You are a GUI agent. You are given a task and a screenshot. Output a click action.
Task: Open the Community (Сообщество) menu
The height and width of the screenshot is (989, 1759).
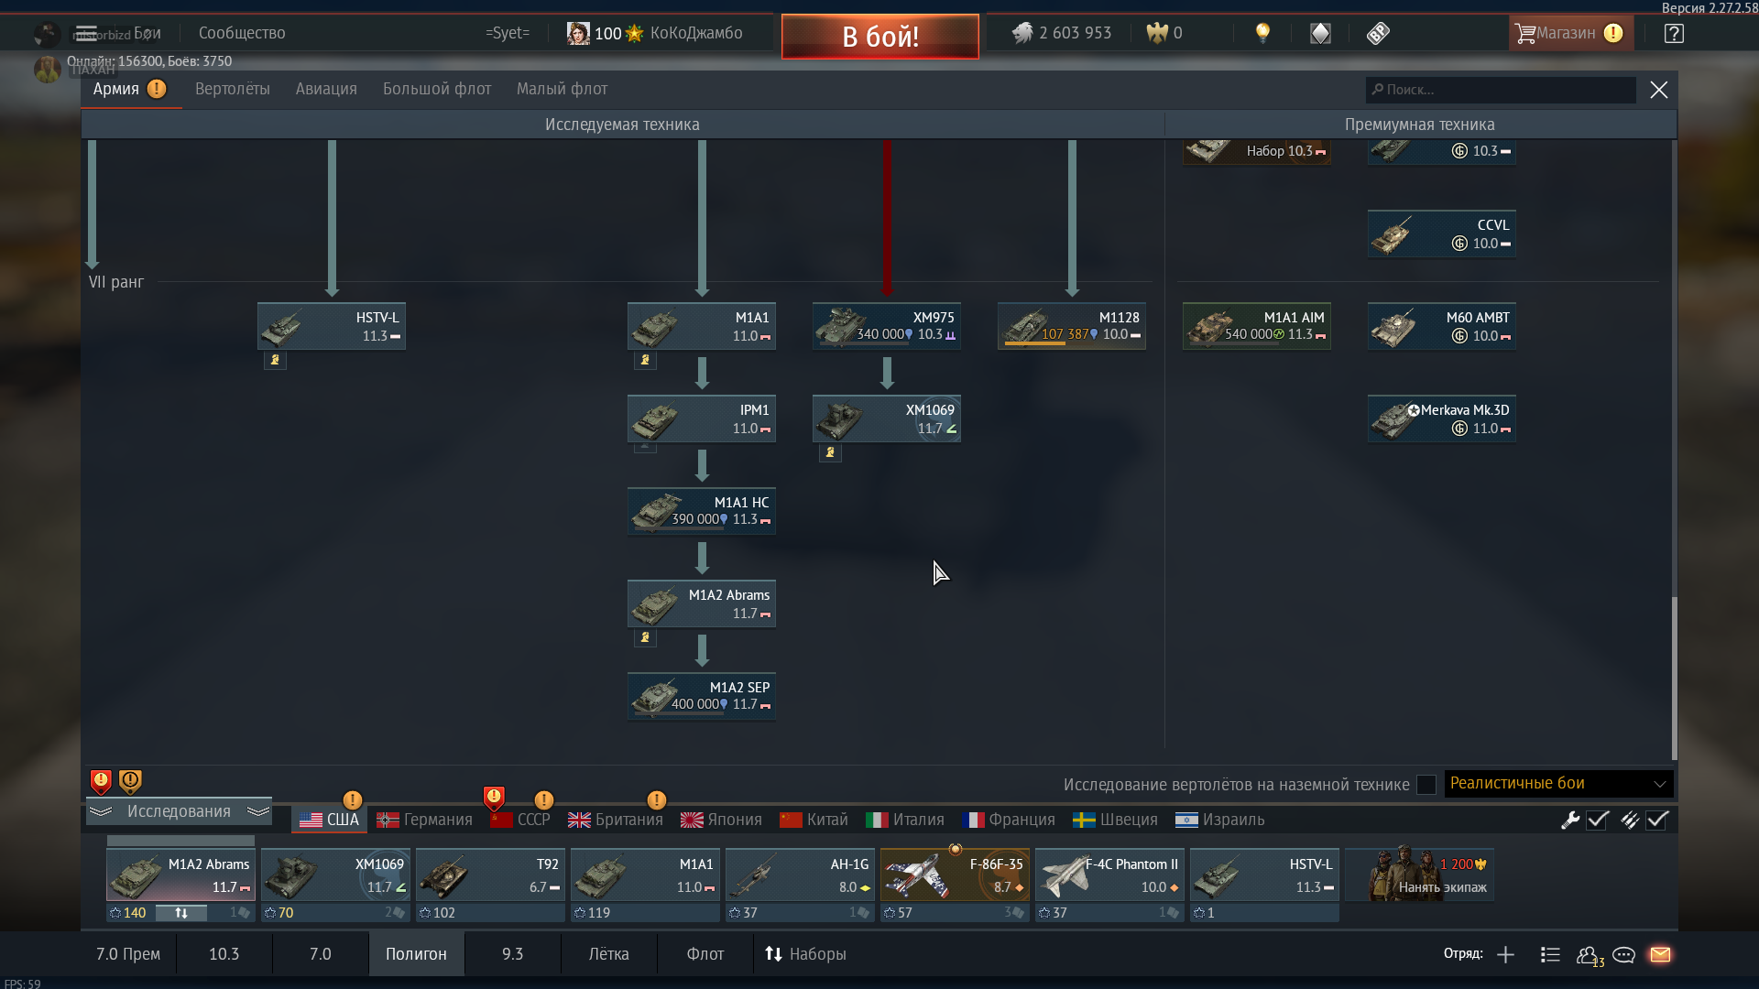[242, 33]
